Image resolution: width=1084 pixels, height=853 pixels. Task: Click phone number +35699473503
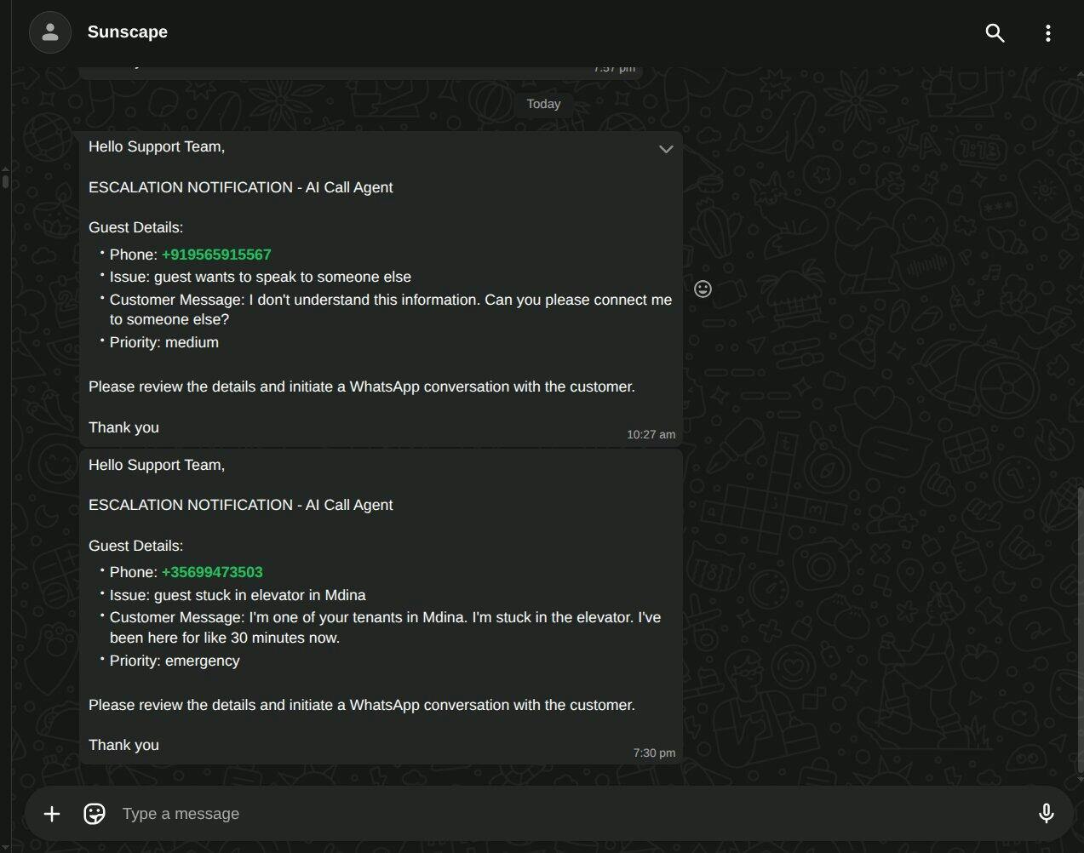tap(212, 572)
